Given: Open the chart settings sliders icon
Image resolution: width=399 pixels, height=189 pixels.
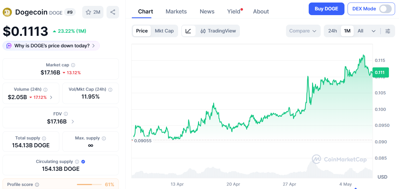Looking at the screenshot, I should coord(388,31).
